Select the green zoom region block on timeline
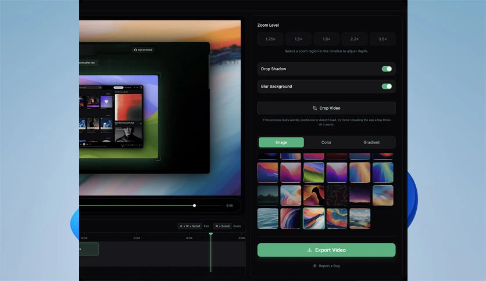Image resolution: width=486 pixels, height=281 pixels. (90, 249)
